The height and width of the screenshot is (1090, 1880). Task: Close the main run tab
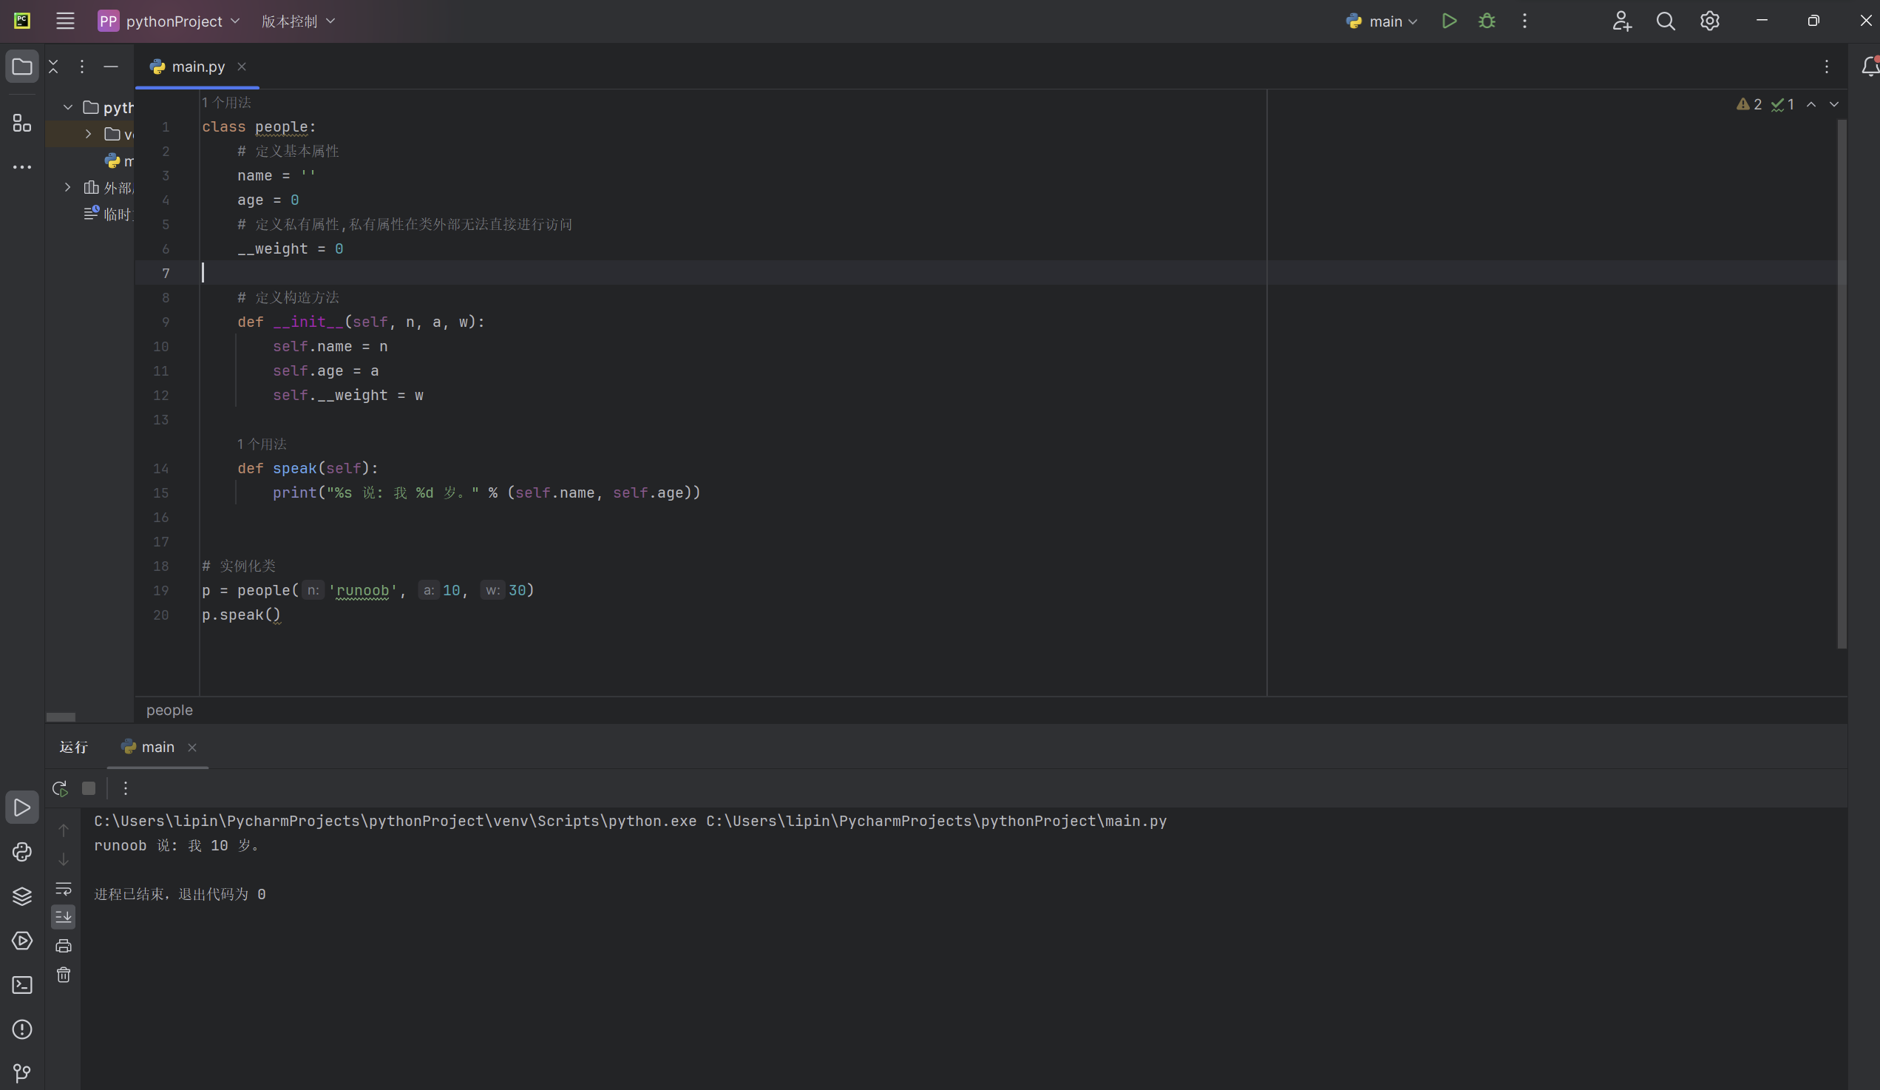tap(192, 748)
